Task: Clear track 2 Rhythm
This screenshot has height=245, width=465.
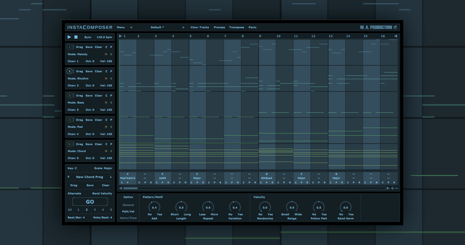Action: tap(98, 72)
